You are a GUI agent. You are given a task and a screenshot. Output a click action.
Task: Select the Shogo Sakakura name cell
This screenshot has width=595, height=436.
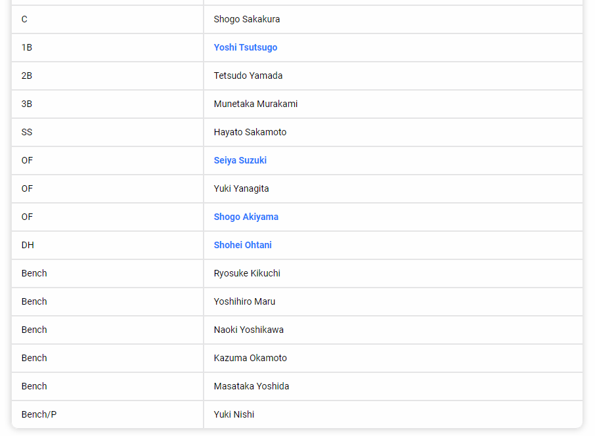click(246, 19)
